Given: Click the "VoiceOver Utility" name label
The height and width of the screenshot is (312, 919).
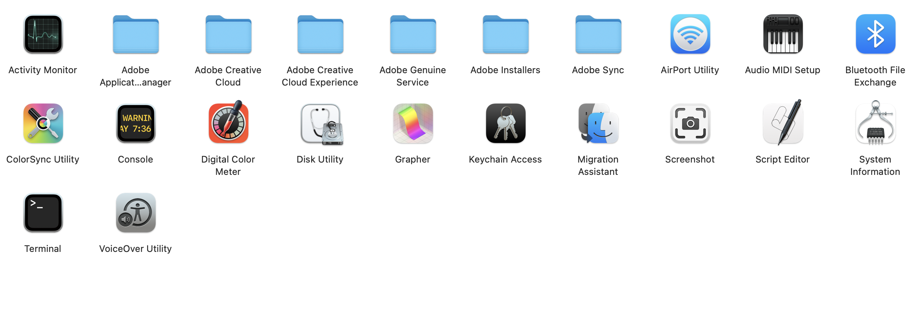Looking at the screenshot, I should coord(136,249).
